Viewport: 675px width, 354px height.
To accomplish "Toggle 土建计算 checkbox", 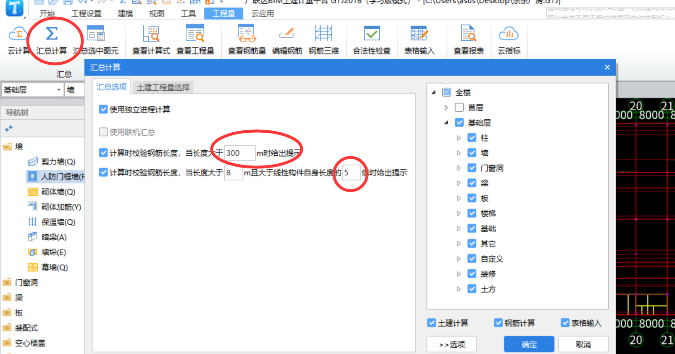I will pos(431,323).
